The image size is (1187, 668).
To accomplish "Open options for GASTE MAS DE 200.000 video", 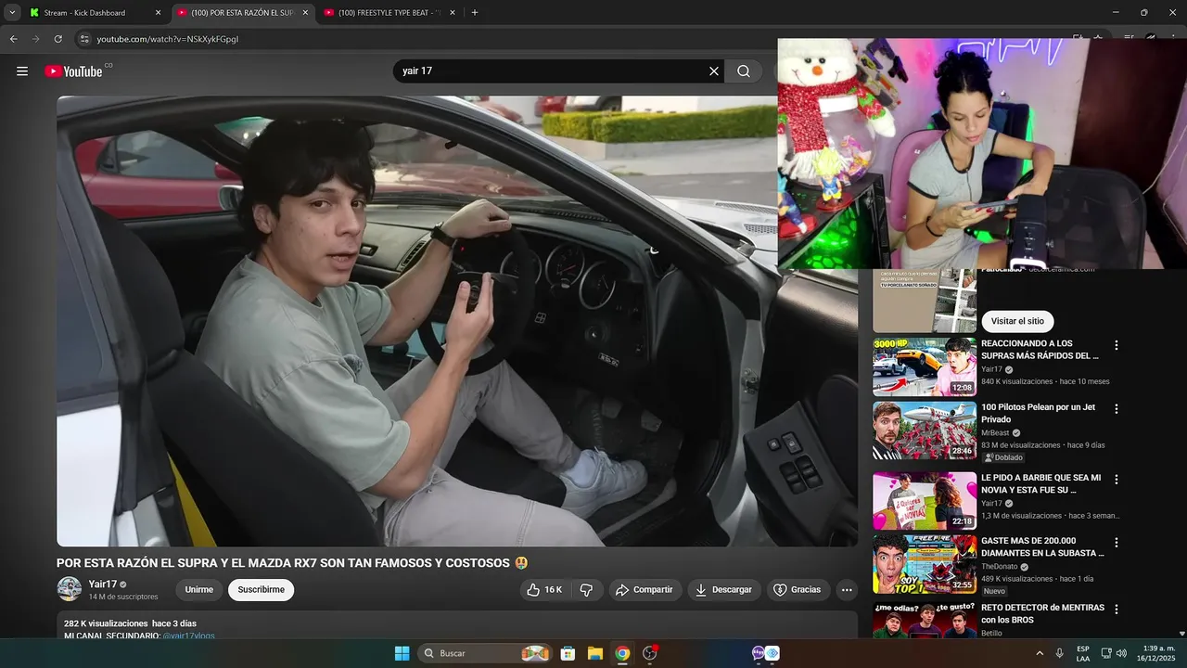I will click(1117, 542).
